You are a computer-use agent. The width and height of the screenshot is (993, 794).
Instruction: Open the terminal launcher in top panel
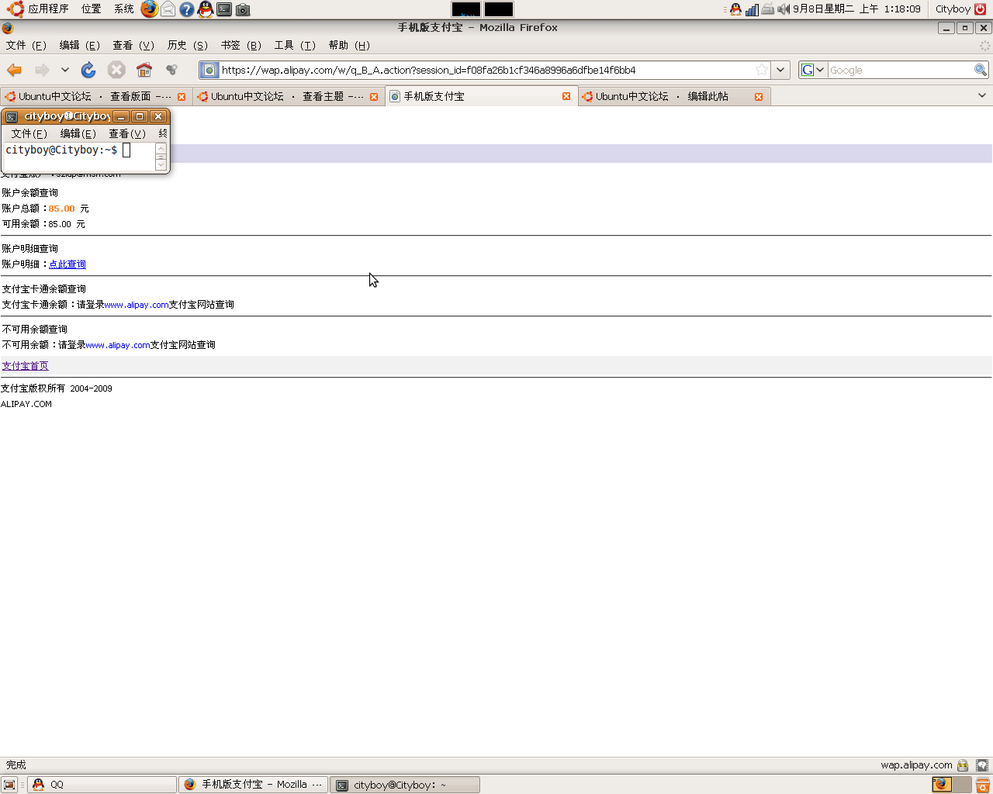point(224,9)
